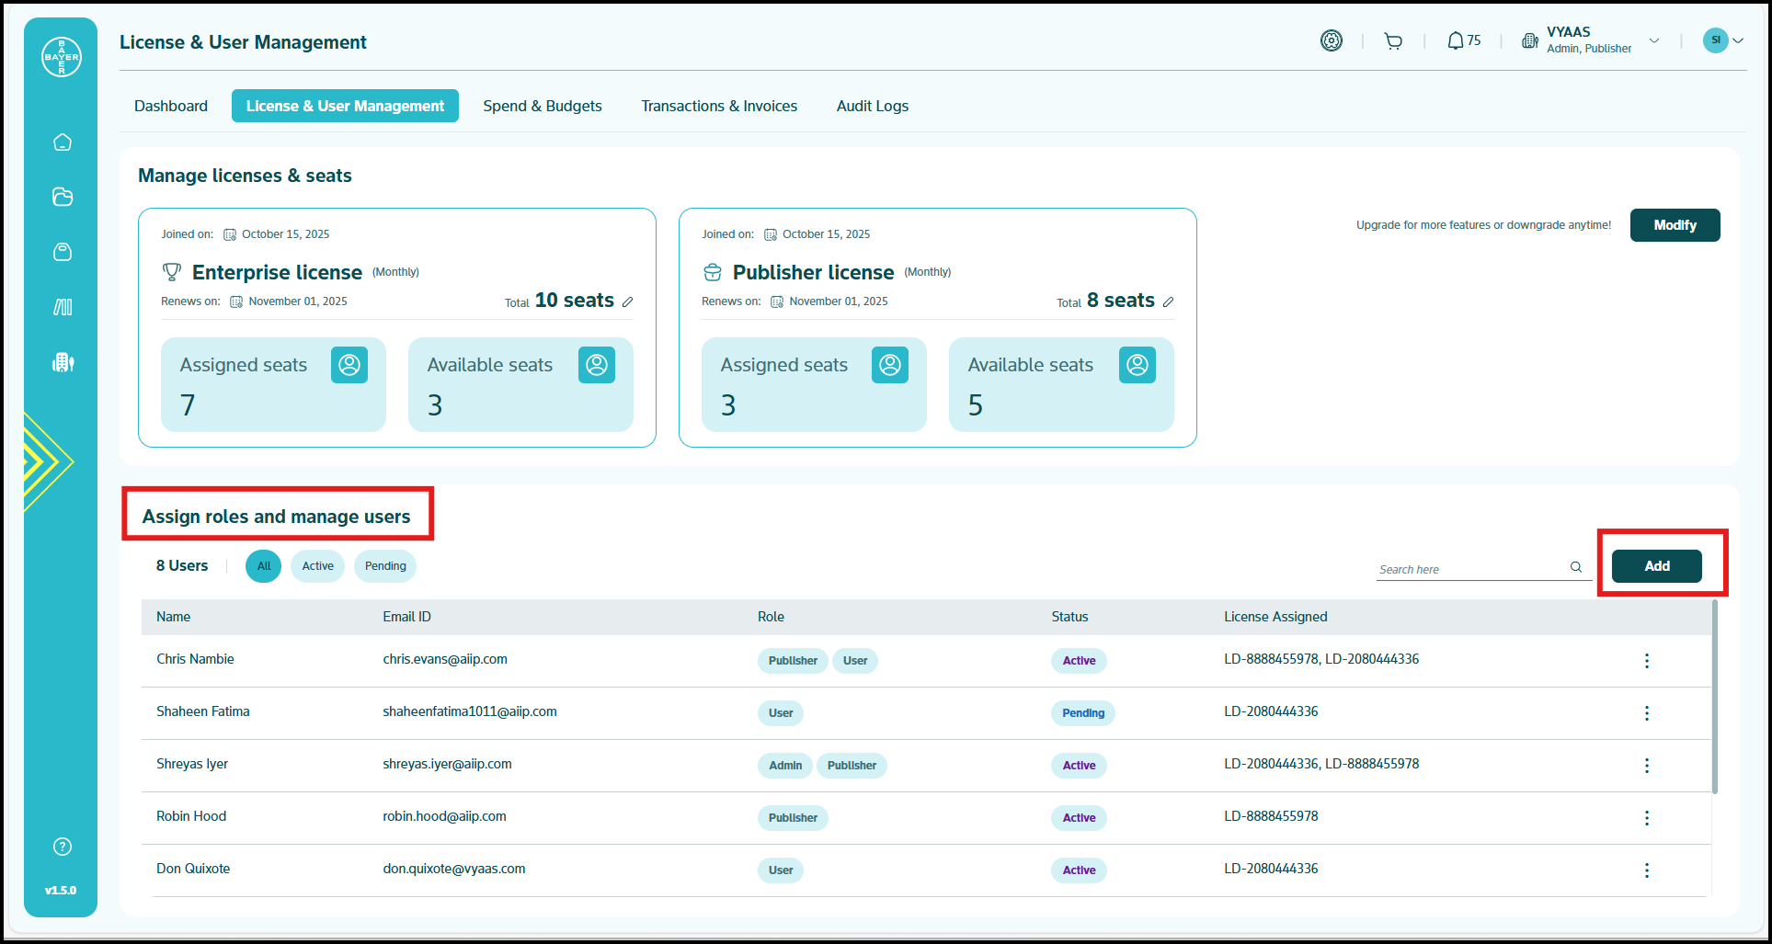This screenshot has height=944, width=1772.
Task: Open actions menu for Chris Nambie
Action: (x=1646, y=661)
